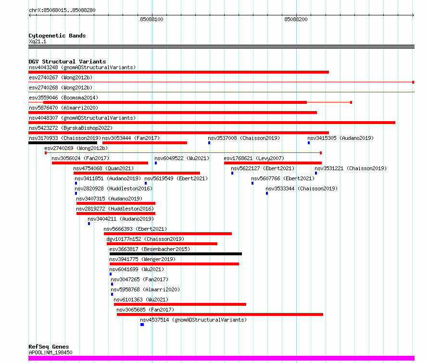428x363 pixels.
Task: Click the grey Xq21.1 cytogenetic band bar
Action: point(221,47)
